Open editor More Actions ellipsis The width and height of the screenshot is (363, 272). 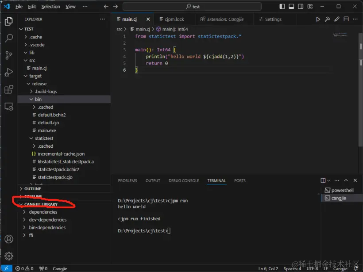355,19
